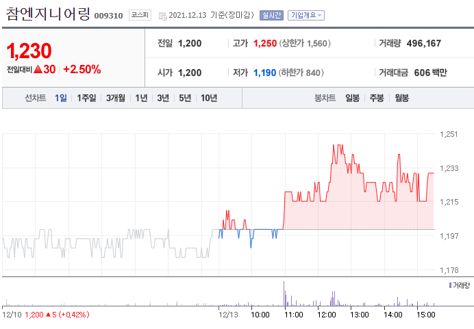Click the 상한가 1,560 text
Image resolution: width=474 pixels, height=329 pixels.
(x=305, y=44)
